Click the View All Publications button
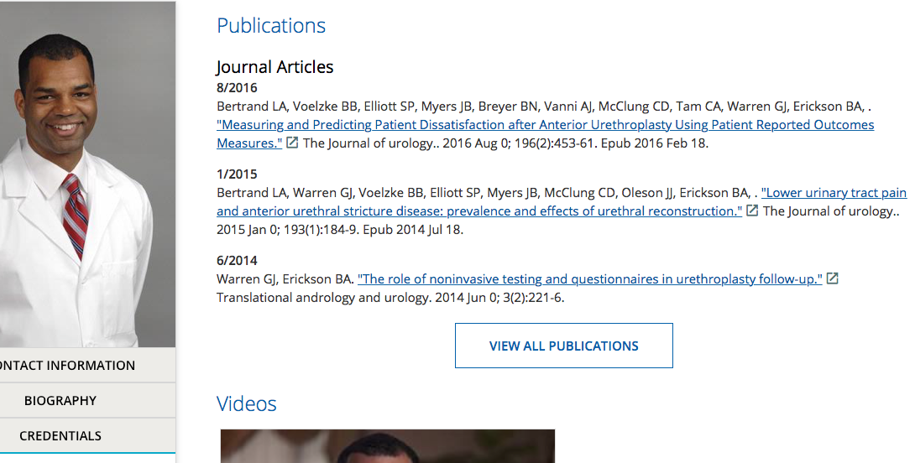Image resolution: width=915 pixels, height=463 pixels. pyautogui.click(x=564, y=346)
